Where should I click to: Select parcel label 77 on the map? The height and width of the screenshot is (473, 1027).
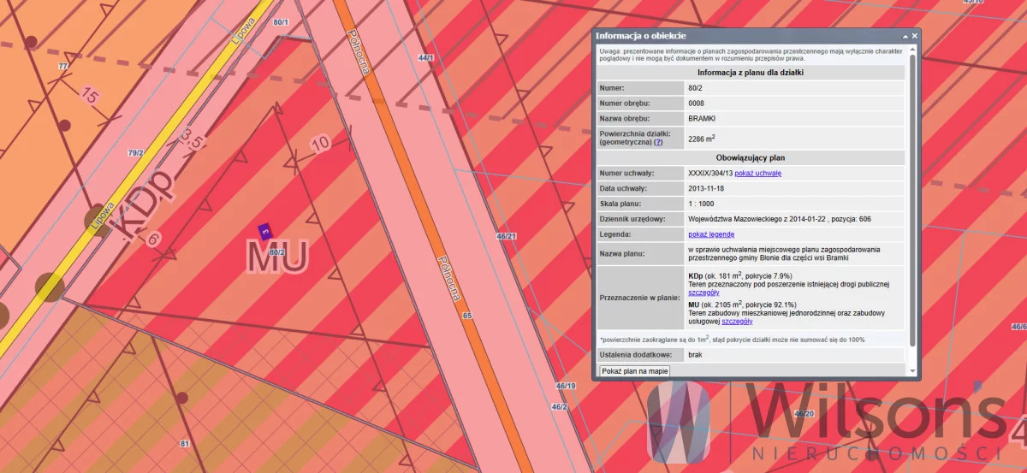62,66
